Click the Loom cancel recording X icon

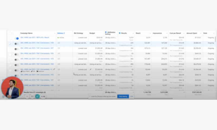pyautogui.click(x=27, y=96)
